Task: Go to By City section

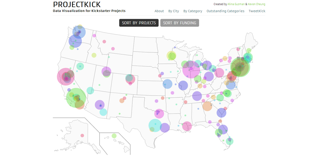Action: 173,11
